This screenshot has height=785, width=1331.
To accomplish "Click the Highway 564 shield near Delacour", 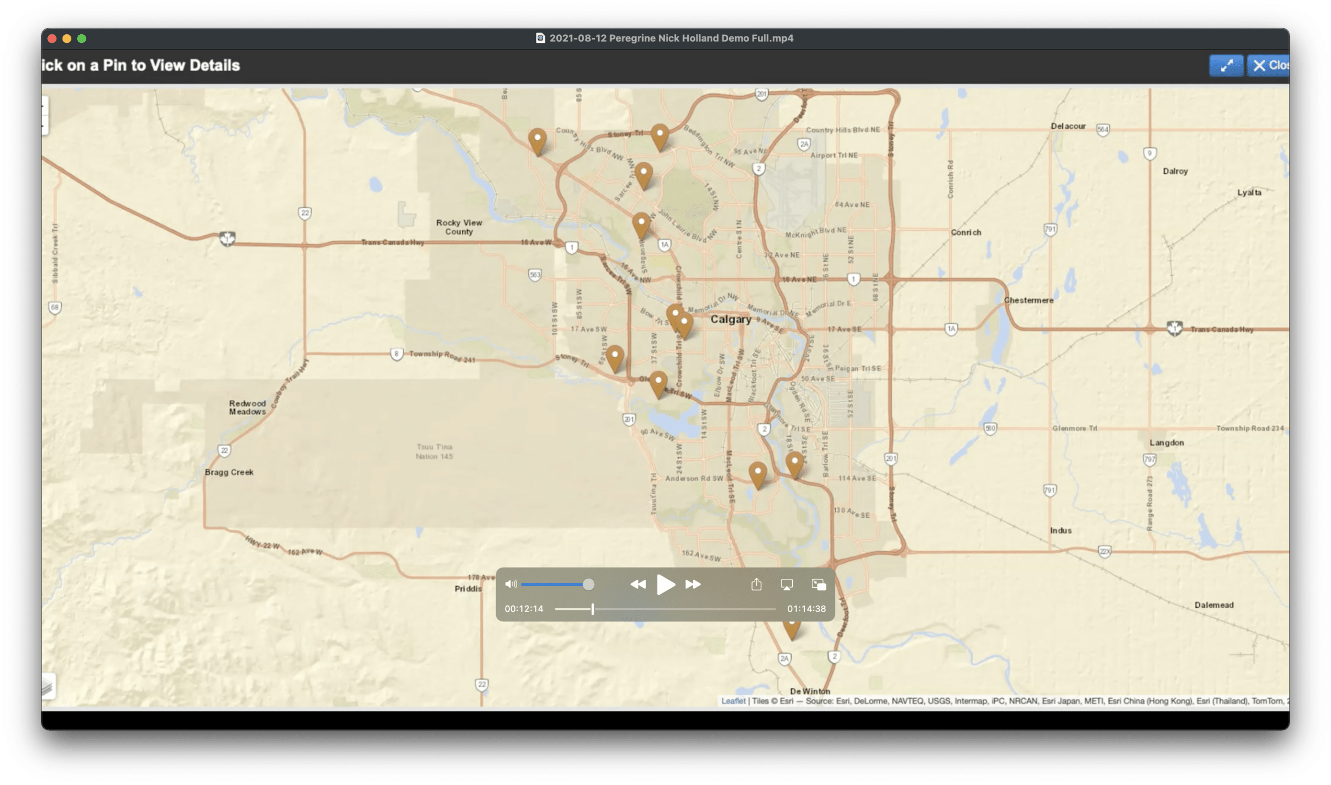I will (1103, 129).
